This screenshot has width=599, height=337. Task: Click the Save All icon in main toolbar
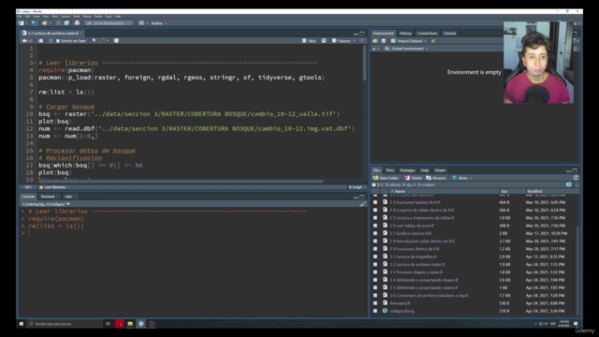click(x=66, y=23)
